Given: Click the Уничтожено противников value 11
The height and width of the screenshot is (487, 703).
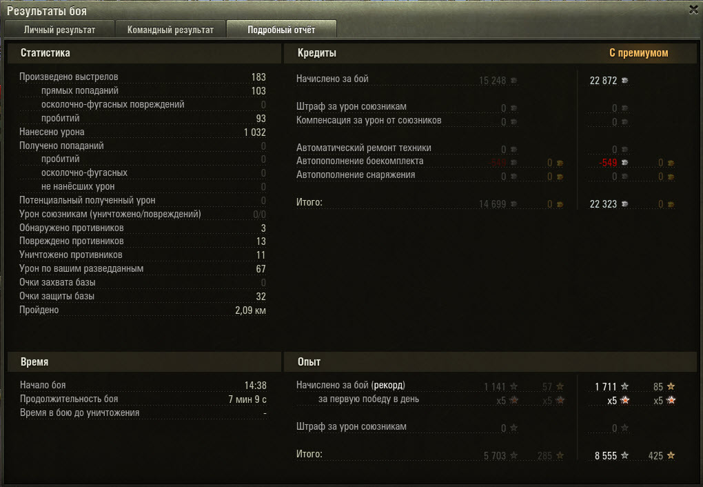Looking at the screenshot, I should [261, 255].
